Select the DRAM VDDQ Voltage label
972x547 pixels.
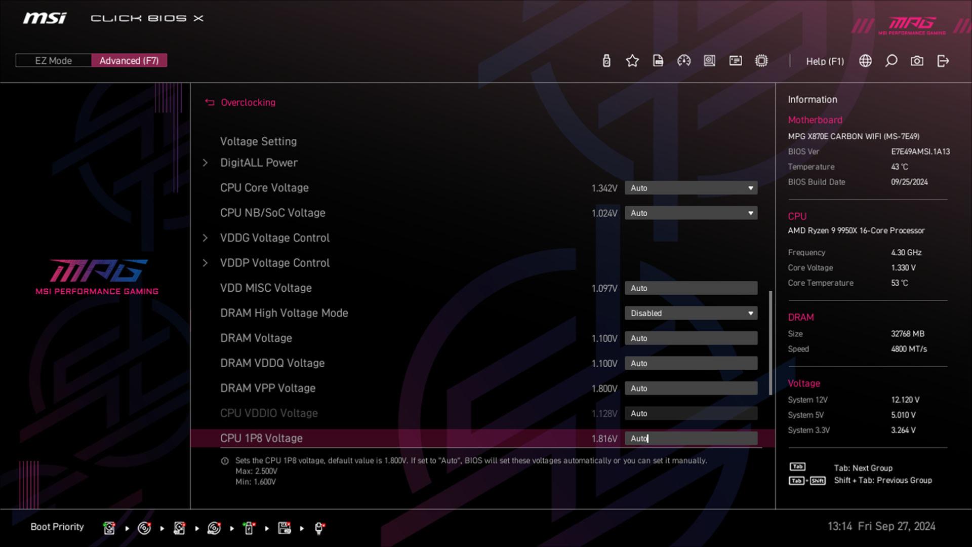point(272,363)
